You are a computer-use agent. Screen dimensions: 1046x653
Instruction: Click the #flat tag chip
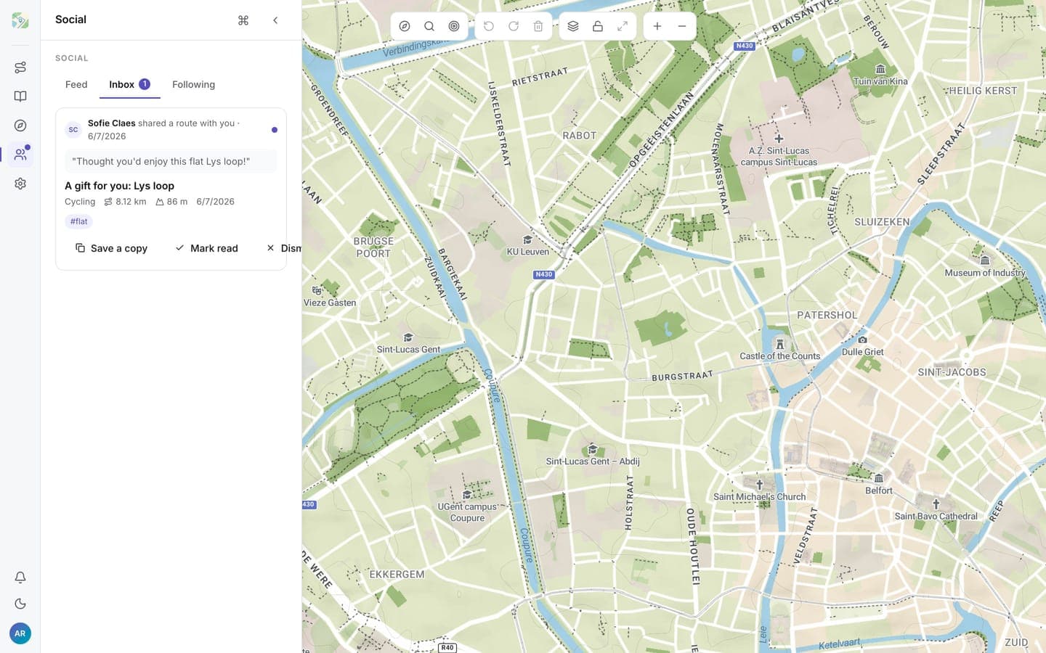[78, 222]
